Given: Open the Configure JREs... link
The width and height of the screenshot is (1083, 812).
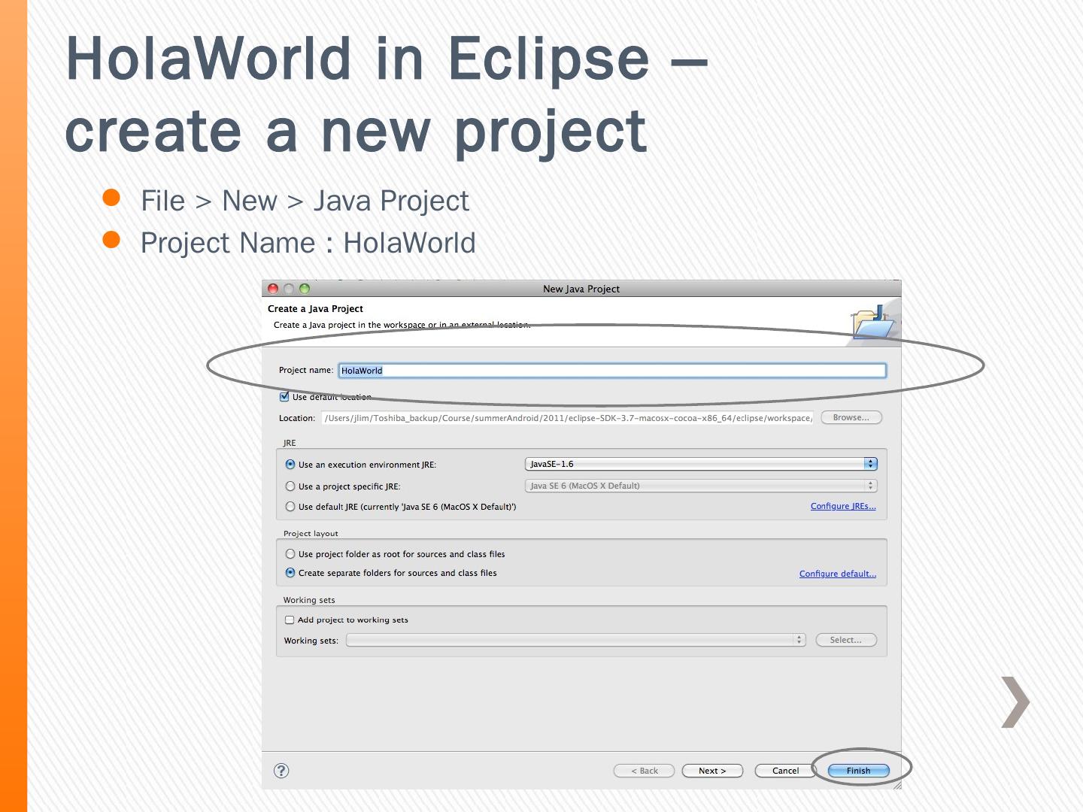Looking at the screenshot, I should point(843,506).
